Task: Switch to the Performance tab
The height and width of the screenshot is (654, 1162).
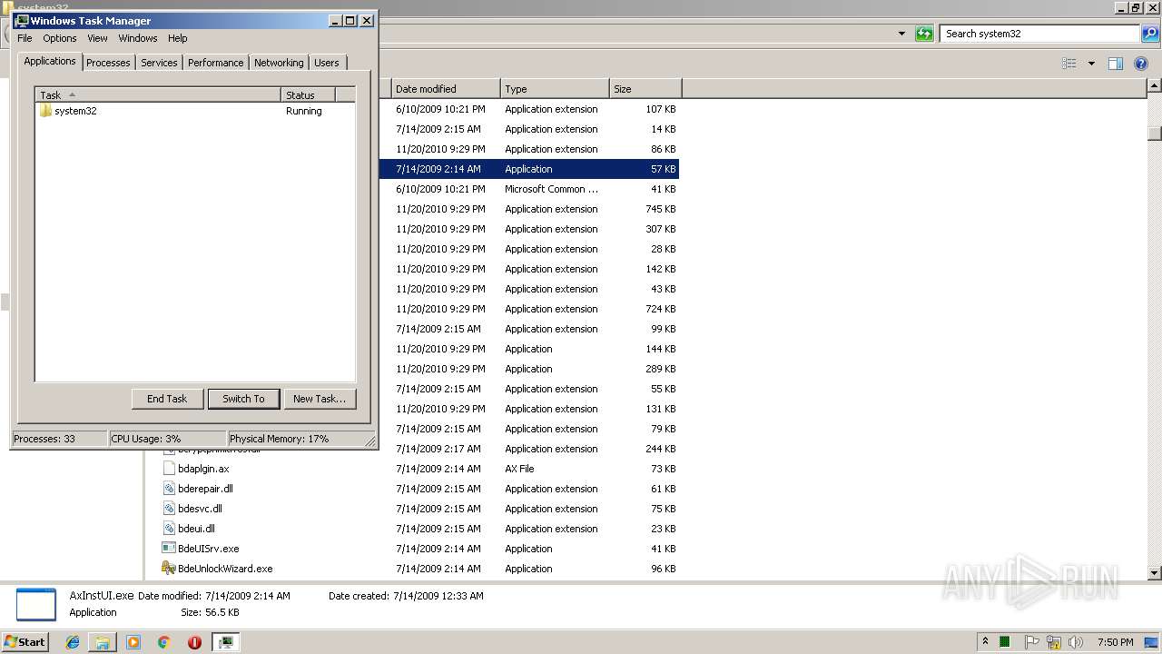Action: click(215, 63)
